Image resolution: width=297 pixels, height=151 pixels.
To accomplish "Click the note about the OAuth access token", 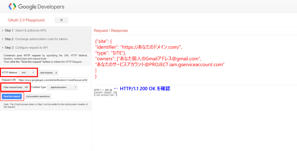I will tap(46, 106).
